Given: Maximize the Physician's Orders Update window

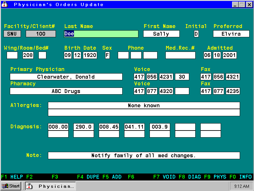Looking at the screenshot, I should tap(242, 4).
